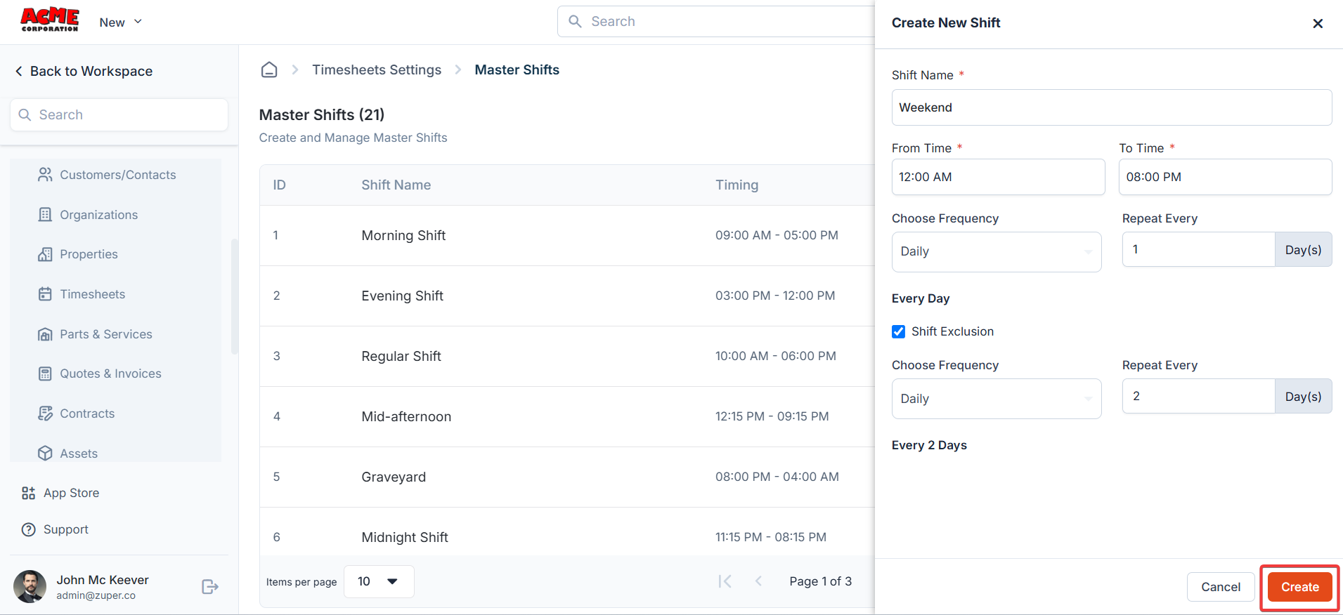Viewport: 1343px width, 615px height.
Task: Click the Timing column header
Action: coord(737,185)
